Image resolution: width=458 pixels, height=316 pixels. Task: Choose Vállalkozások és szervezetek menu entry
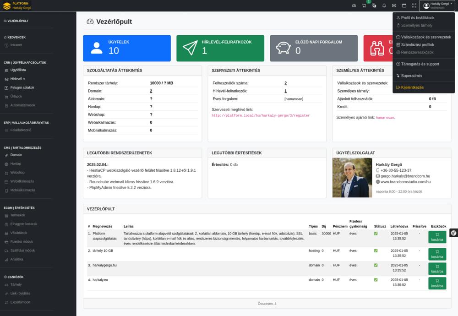point(426,37)
